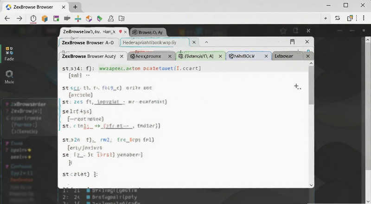Click the green and purple tag icon
Image resolution: width=371 pixels, height=204 pixels.
click(x=100, y=19)
